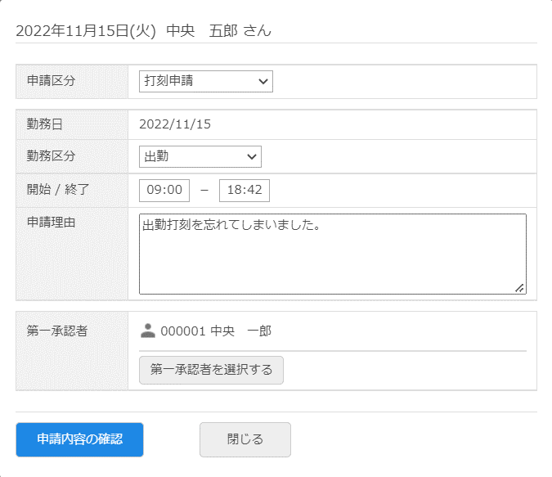Open the 勤務区分 dropdown showing 出勤
552x477 pixels.
(x=200, y=156)
